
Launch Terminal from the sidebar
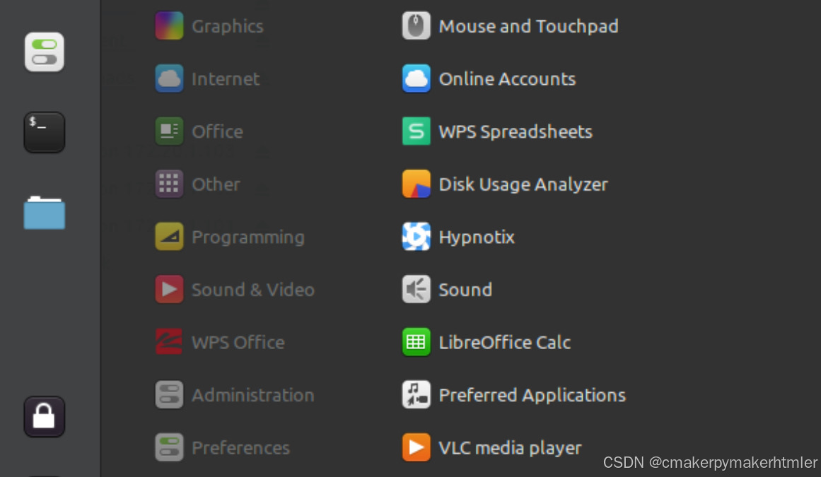[x=45, y=132]
